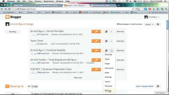This screenshot has width=169, height=95.
Task: Choose Template in the blog dropdown menu
Action: [x=109, y=86]
